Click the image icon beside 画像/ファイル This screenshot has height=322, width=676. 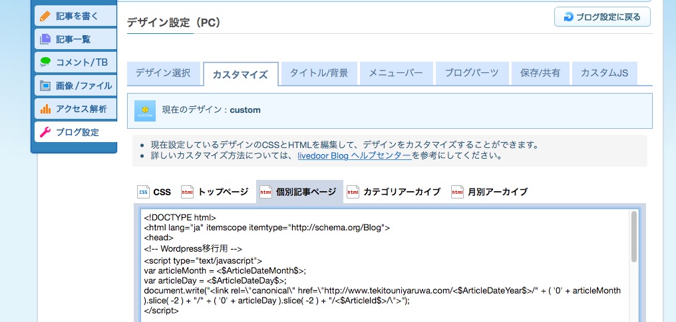[x=45, y=86]
